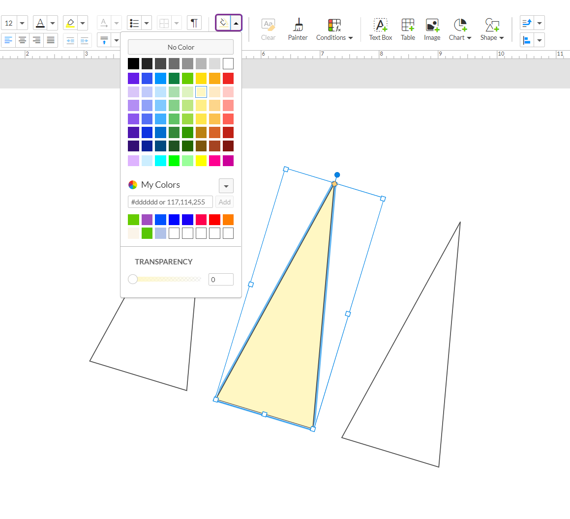Open the Shape menu
The height and width of the screenshot is (519, 570).
click(492, 29)
